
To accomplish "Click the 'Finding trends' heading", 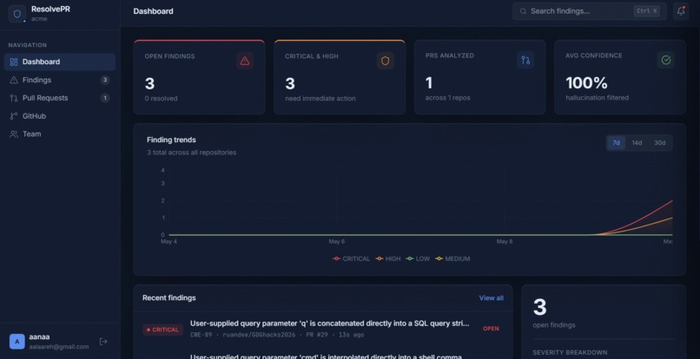I will [x=171, y=140].
